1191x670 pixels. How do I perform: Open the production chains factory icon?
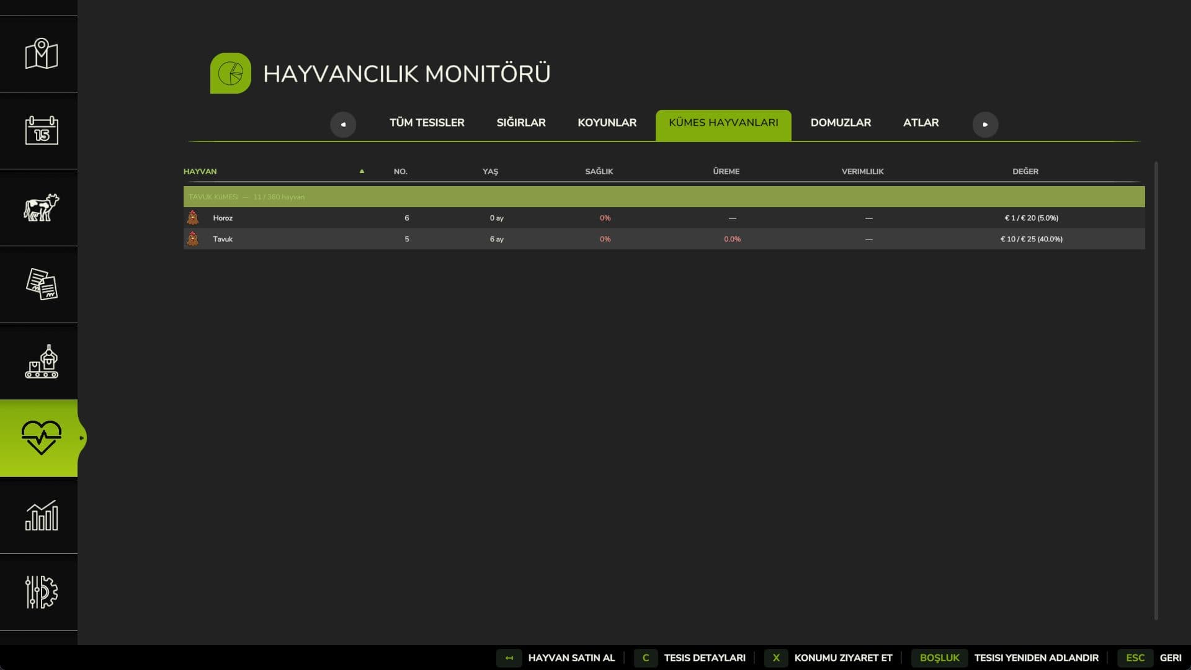coord(41,361)
